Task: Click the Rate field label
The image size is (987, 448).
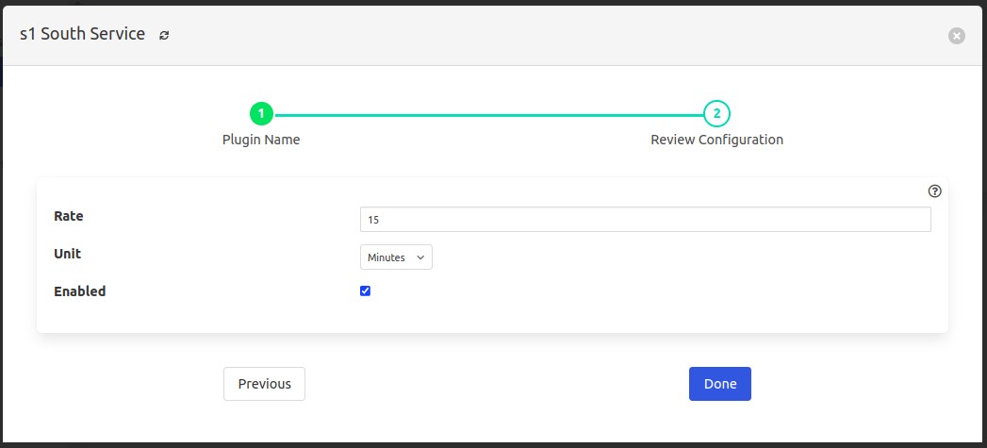Action: [x=69, y=216]
